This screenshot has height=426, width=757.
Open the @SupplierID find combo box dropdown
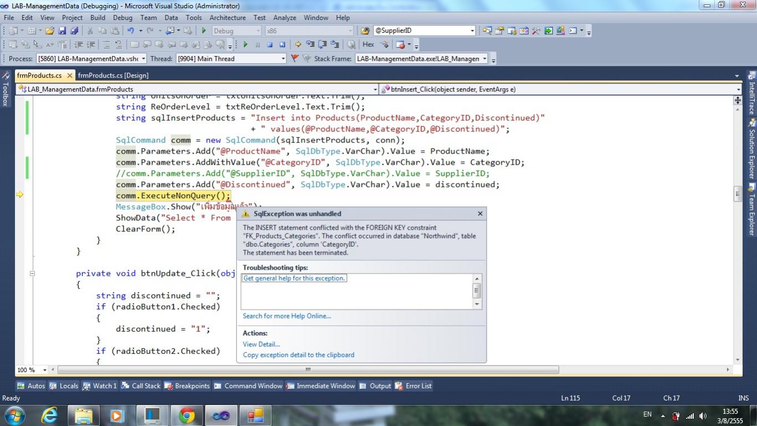472,31
